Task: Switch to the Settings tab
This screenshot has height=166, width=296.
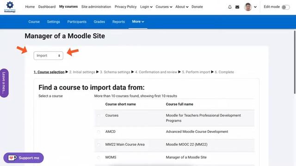Action: 54,22
